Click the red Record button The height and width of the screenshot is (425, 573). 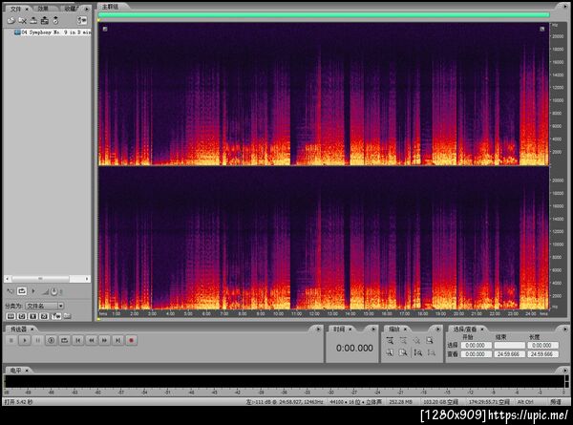(131, 341)
